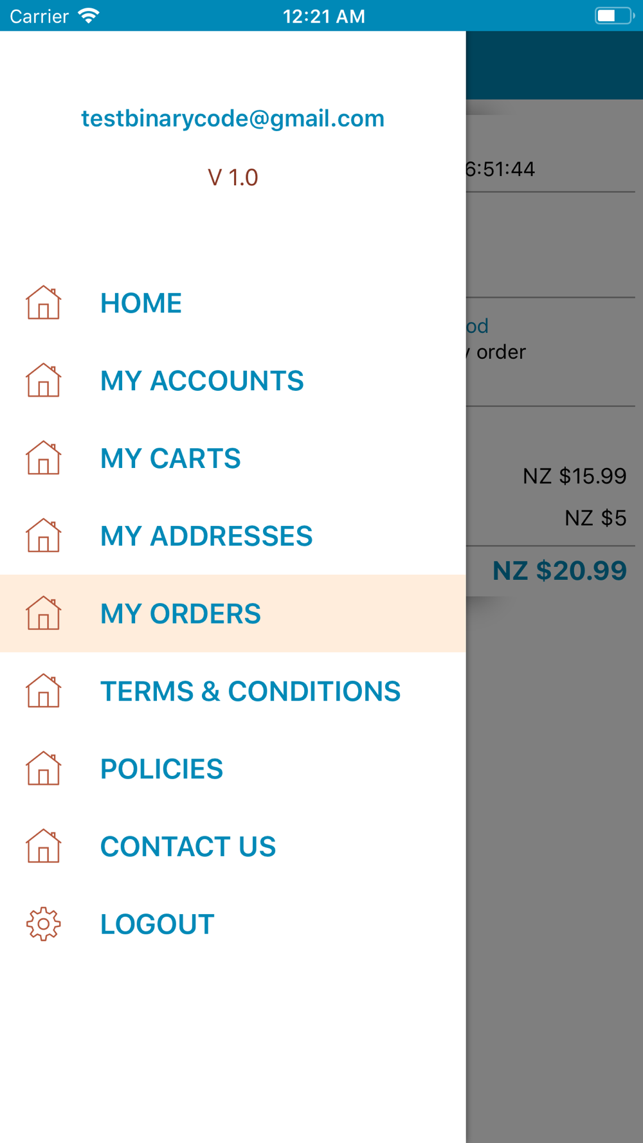Go to MY ACCOUNTS
Screen dimensions: 643x1143
pyautogui.click(x=233, y=381)
